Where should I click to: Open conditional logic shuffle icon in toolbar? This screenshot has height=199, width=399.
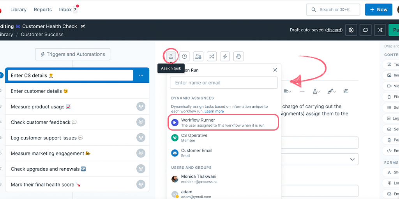(x=212, y=56)
